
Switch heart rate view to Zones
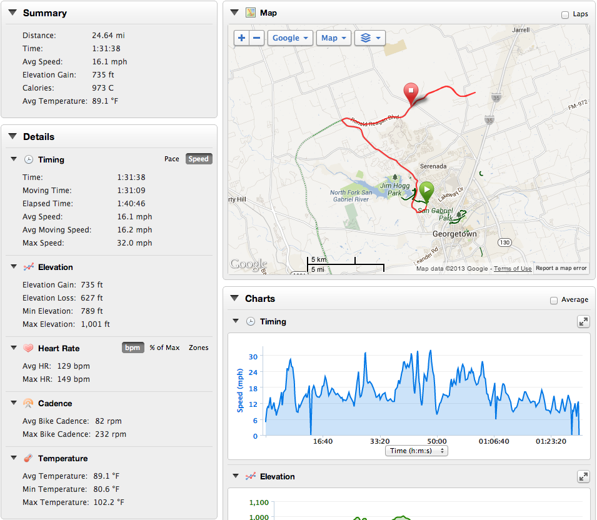click(x=199, y=347)
